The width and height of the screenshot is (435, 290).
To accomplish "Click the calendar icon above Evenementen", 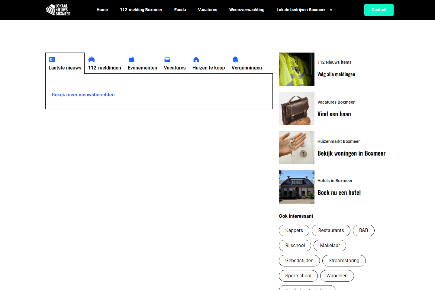I will 131,60.
